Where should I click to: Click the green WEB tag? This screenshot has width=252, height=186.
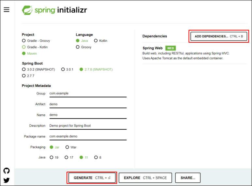point(170,48)
